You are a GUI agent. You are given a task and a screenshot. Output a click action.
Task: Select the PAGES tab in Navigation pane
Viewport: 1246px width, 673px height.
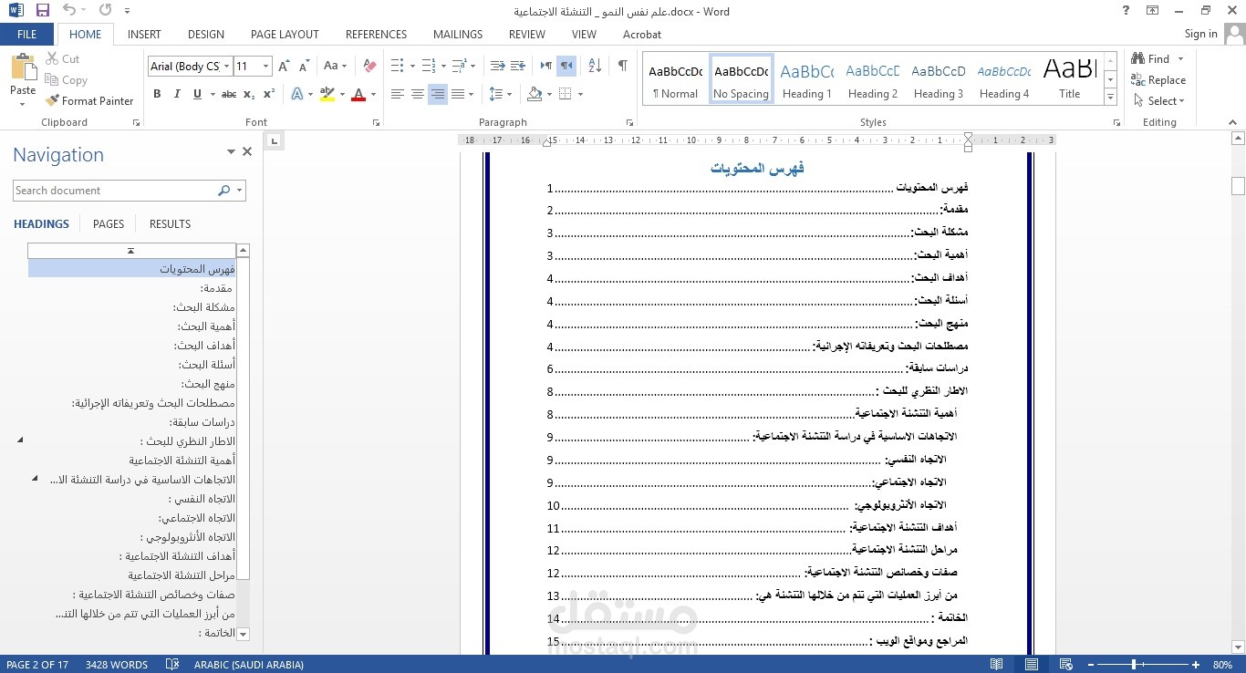[x=108, y=223]
